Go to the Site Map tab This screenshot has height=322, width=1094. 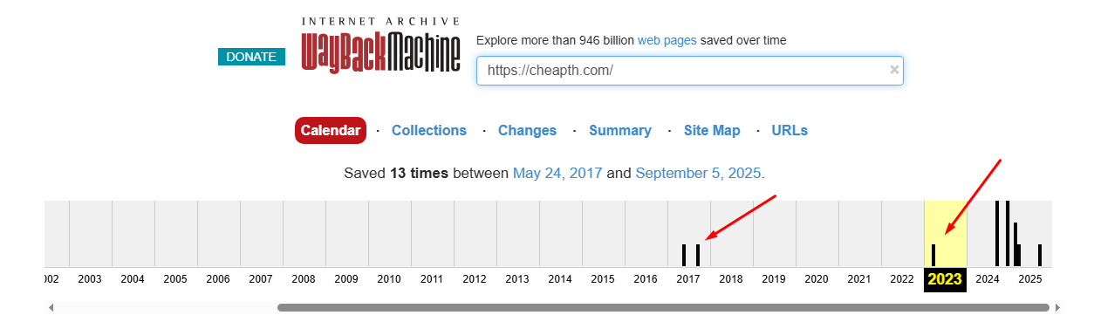[x=712, y=130]
